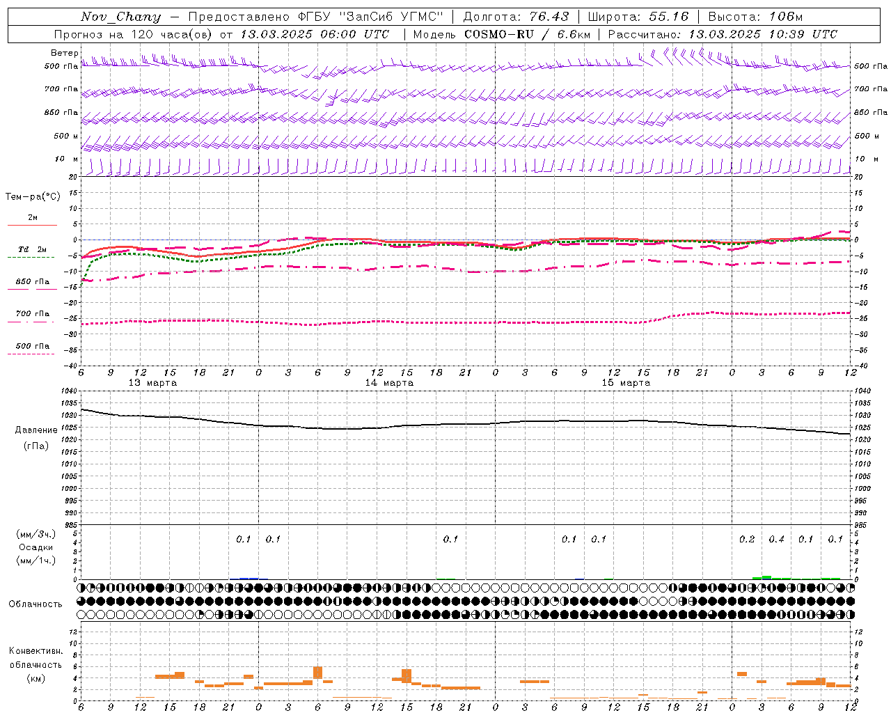This screenshot has width=891, height=713.
Task: Click the 'Ветер' wind section label
Action: tap(65, 53)
